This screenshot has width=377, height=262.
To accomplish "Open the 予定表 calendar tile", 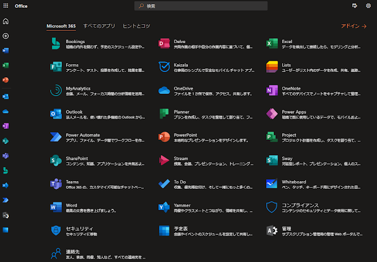I will (x=206, y=231).
